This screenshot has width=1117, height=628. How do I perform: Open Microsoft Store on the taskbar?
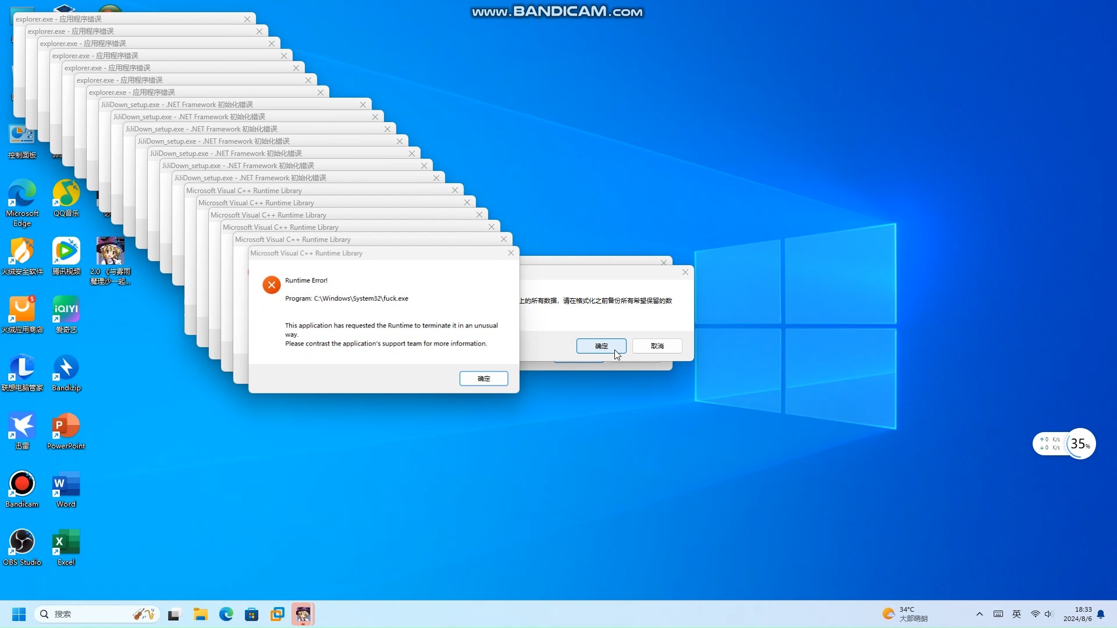pos(252,614)
